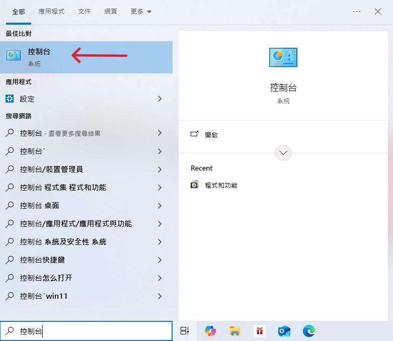Screen dimensions: 393x341
Task: Expand chevron for 控制台' win11
Action: 160,296
